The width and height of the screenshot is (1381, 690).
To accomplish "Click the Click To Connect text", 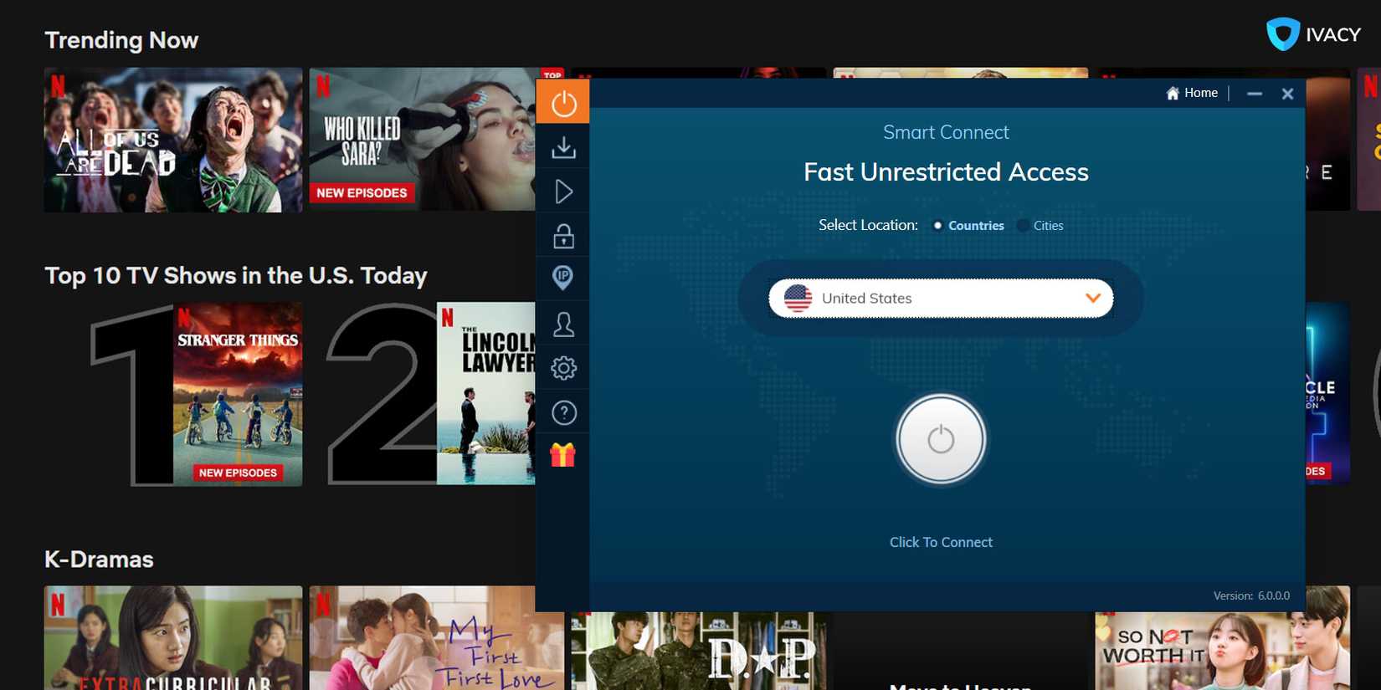I will coord(941,542).
